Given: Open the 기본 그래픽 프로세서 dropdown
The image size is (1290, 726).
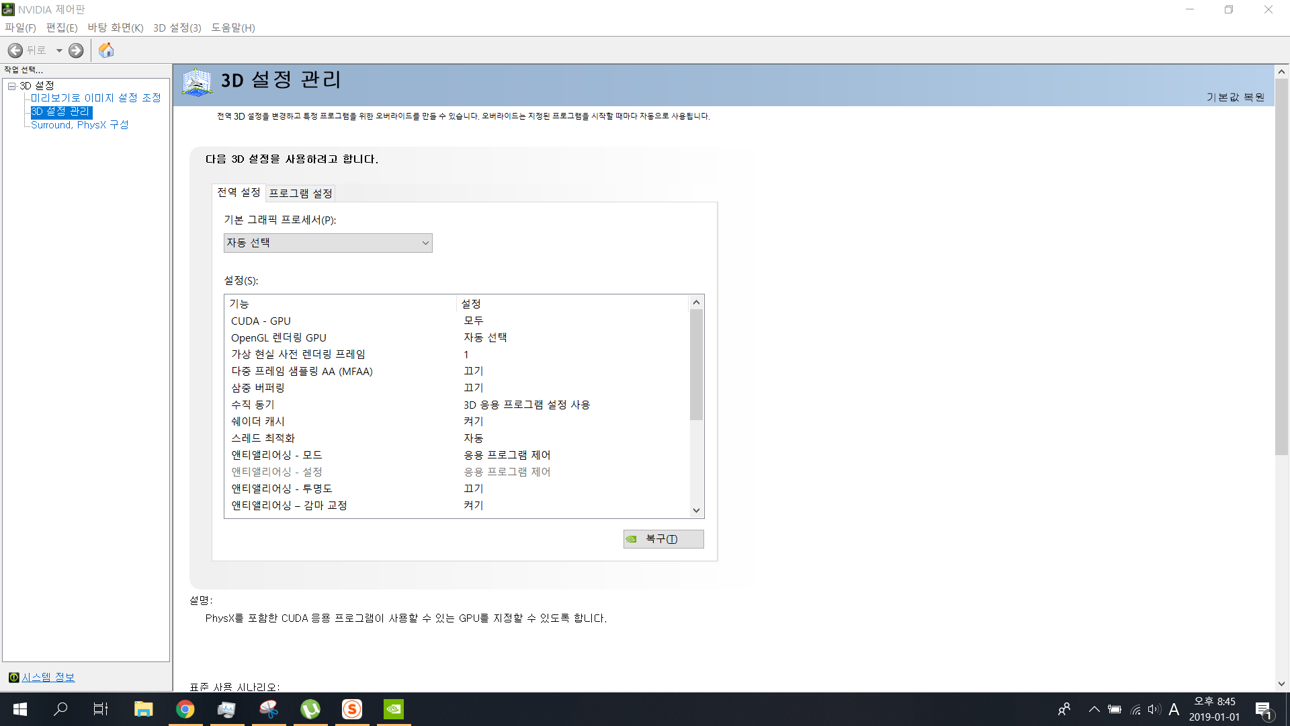Looking at the screenshot, I should [328, 243].
